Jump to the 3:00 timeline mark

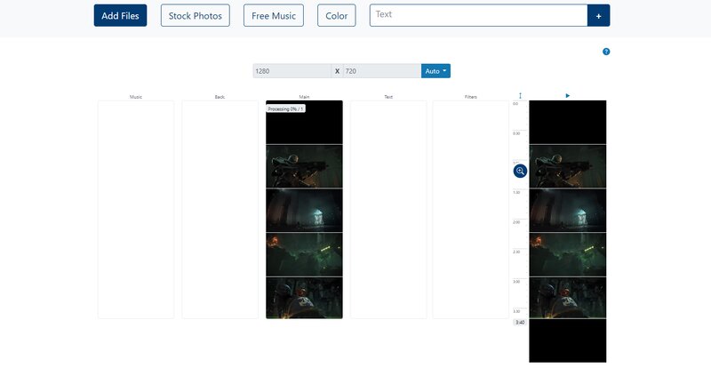516,282
